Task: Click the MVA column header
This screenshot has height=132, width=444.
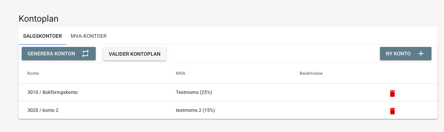Action: [x=180, y=73]
